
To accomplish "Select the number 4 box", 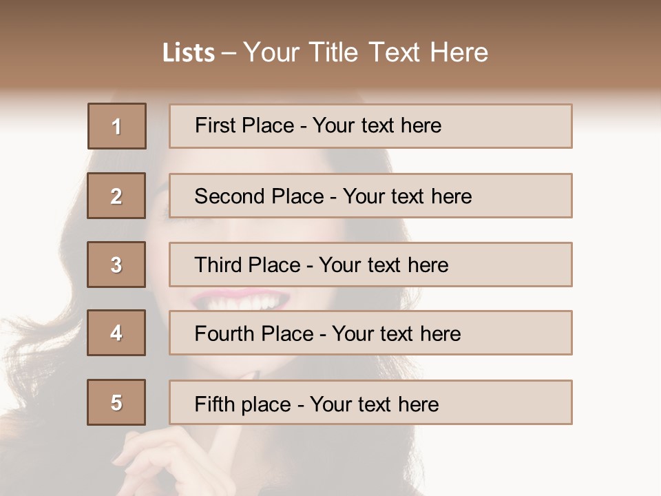I will [116, 333].
